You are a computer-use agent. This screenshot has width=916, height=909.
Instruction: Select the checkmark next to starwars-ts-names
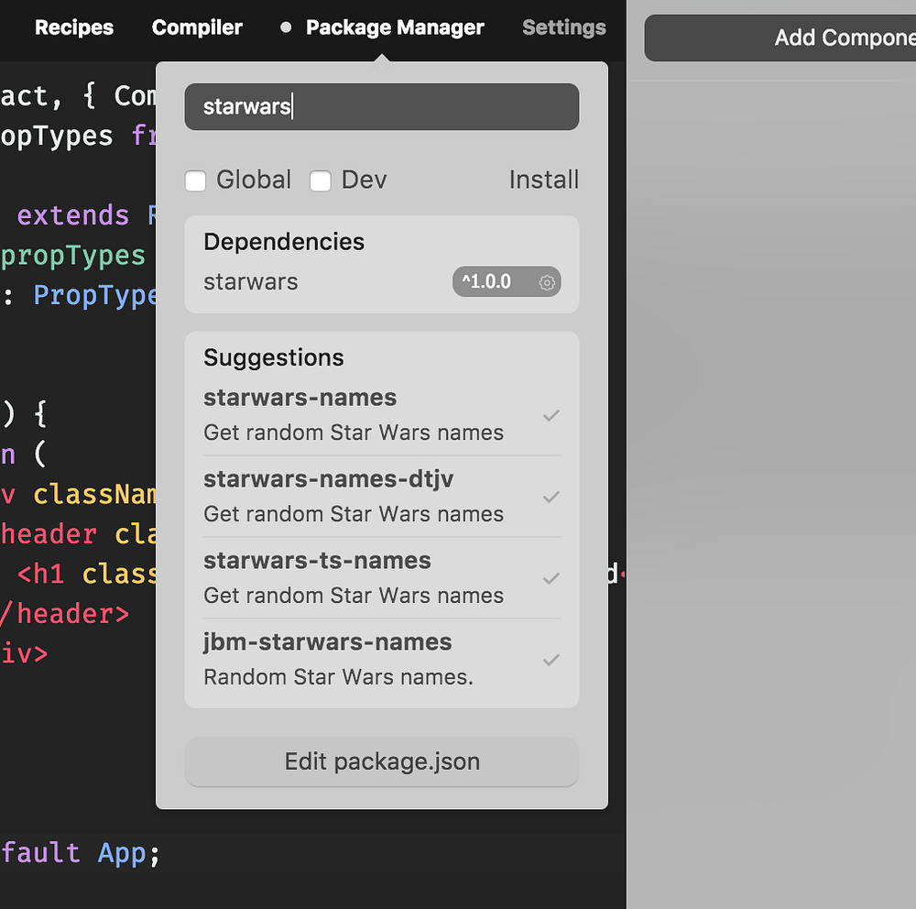coord(551,579)
